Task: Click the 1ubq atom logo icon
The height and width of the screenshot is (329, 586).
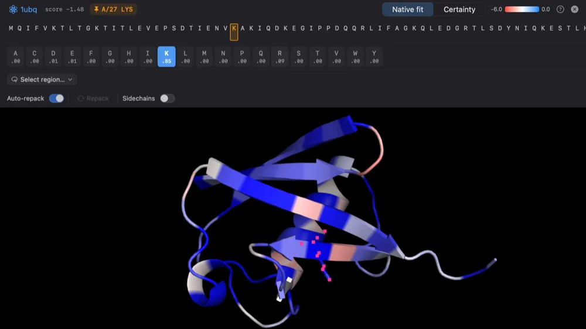Action: point(13,9)
